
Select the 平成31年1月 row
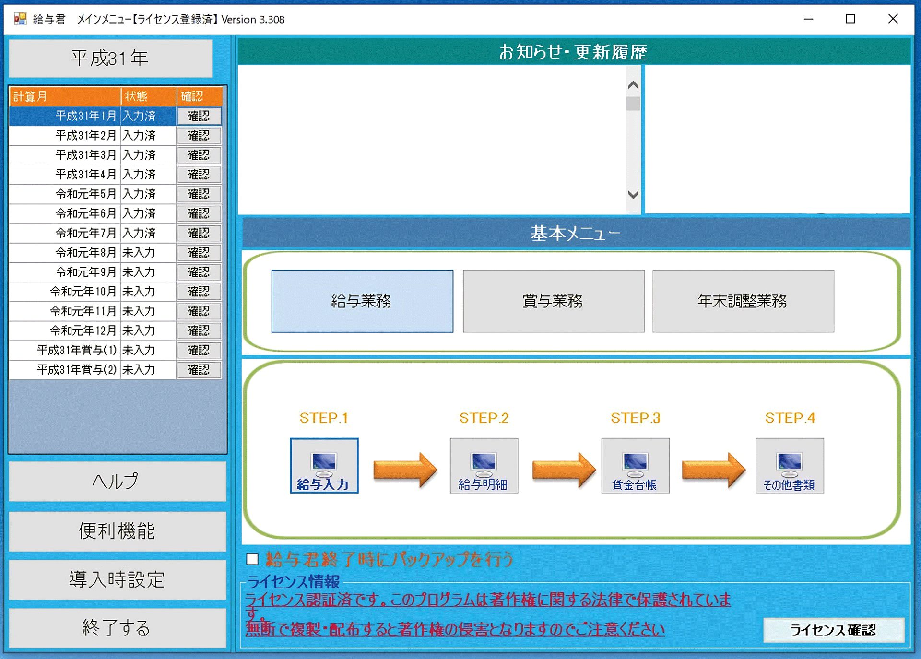click(116, 116)
